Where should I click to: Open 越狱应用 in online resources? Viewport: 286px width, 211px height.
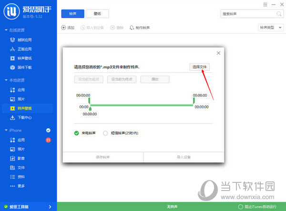pyautogui.click(x=21, y=40)
